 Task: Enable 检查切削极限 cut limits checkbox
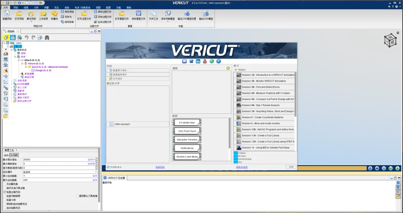pyautogui.click(x=4, y=196)
